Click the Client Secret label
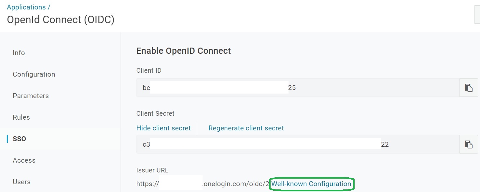This screenshot has width=480, height=192. click(x=155, y=113)
